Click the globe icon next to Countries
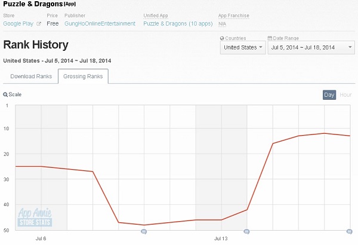The width and height of the screenshot is (358, 245). [222, 38]
